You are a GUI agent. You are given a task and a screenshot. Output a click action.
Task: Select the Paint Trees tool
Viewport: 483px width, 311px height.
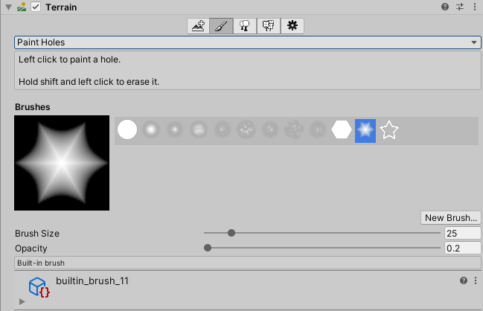(x=244, y=26)
